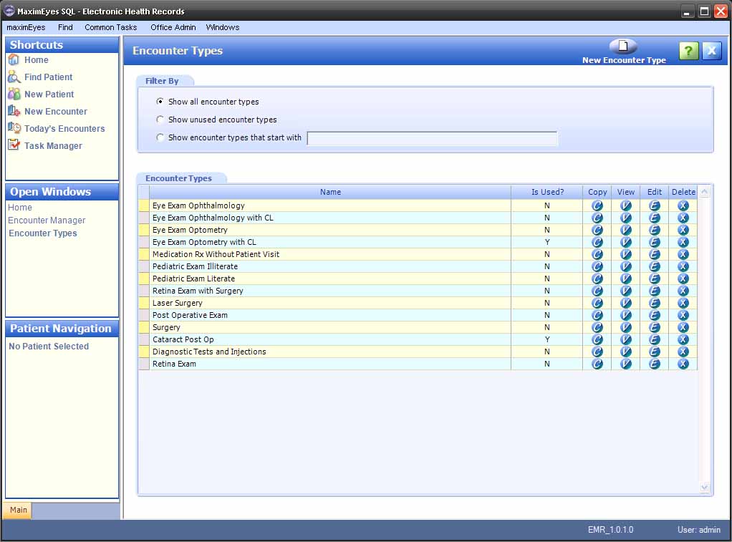Screen dimensions: 732x542
Task: Open New Patient shortcut link
Action: [x=49, y=95]
